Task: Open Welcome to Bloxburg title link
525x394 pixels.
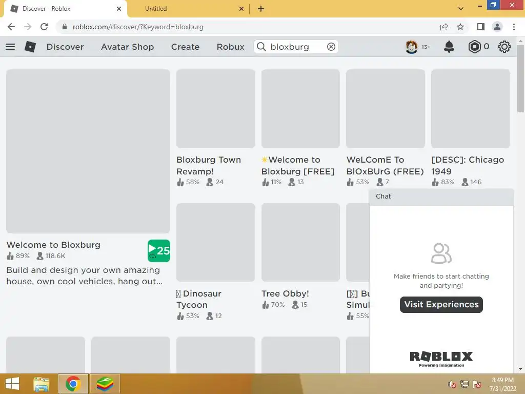Action: tap(53, 245)
